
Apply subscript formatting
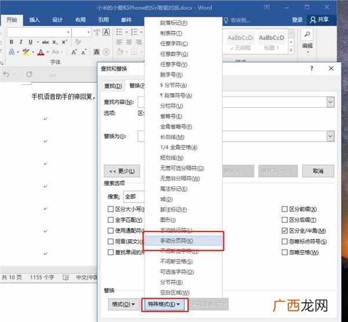click(x=55, y=42)
